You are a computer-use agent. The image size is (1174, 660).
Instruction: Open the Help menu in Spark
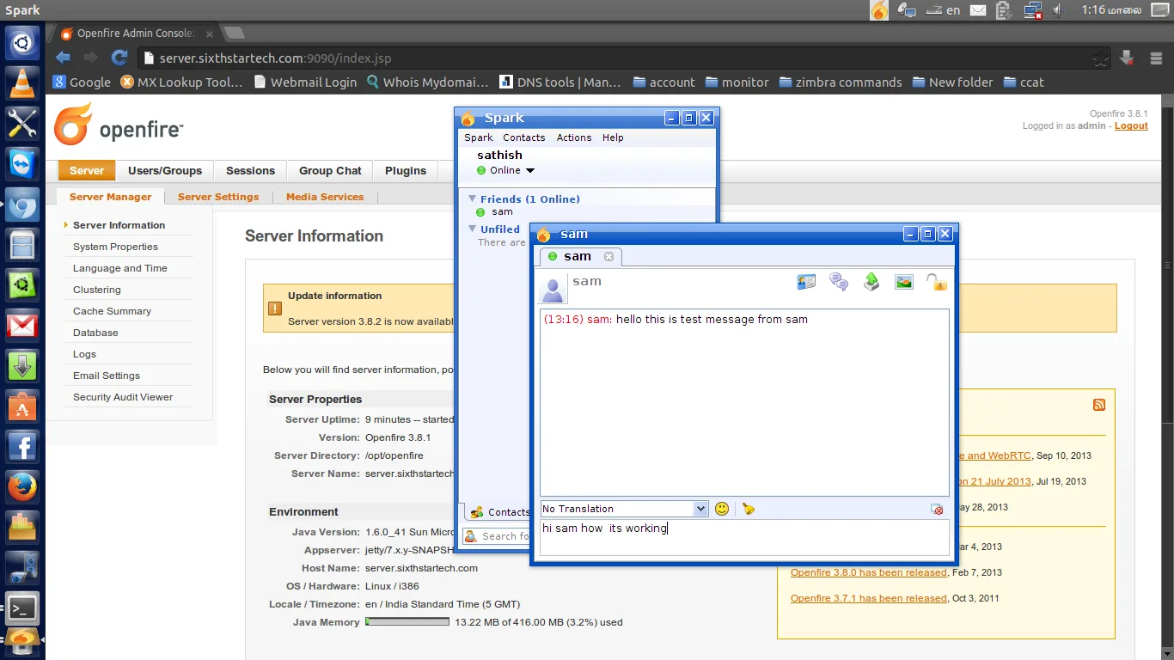tap(613, 137)
